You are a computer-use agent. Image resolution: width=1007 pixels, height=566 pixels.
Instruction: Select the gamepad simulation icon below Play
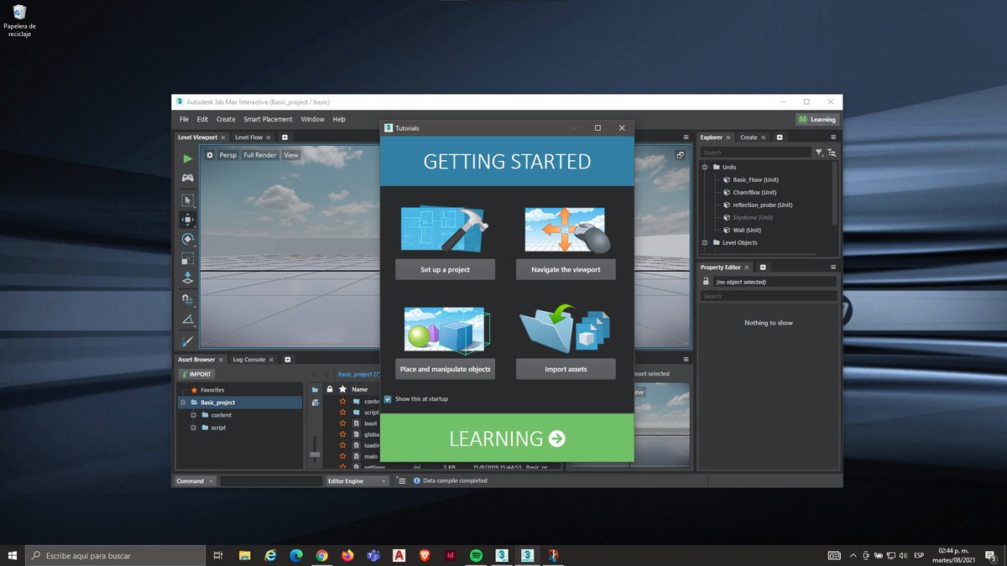pyautogui.click(x=187, y=177)
